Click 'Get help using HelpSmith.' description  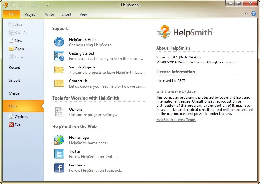click(91, 45)
